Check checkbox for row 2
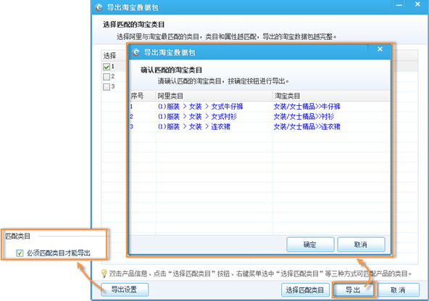This screenshot has width=429, height=301. point(107,77)
